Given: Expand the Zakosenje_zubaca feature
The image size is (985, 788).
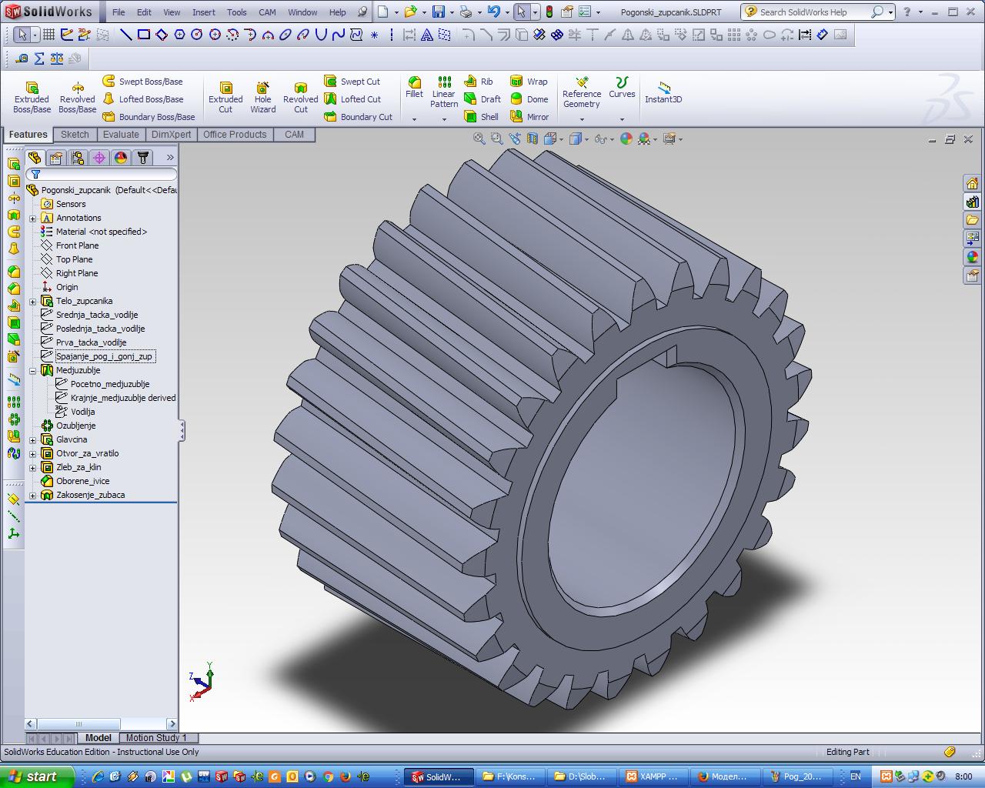Looking at the screenshot, I should 33,496.
